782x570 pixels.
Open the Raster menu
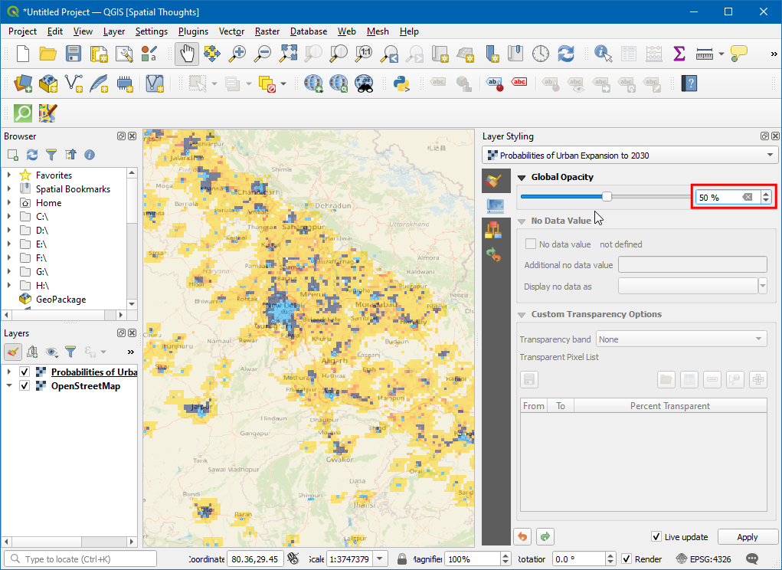[267, 31]
